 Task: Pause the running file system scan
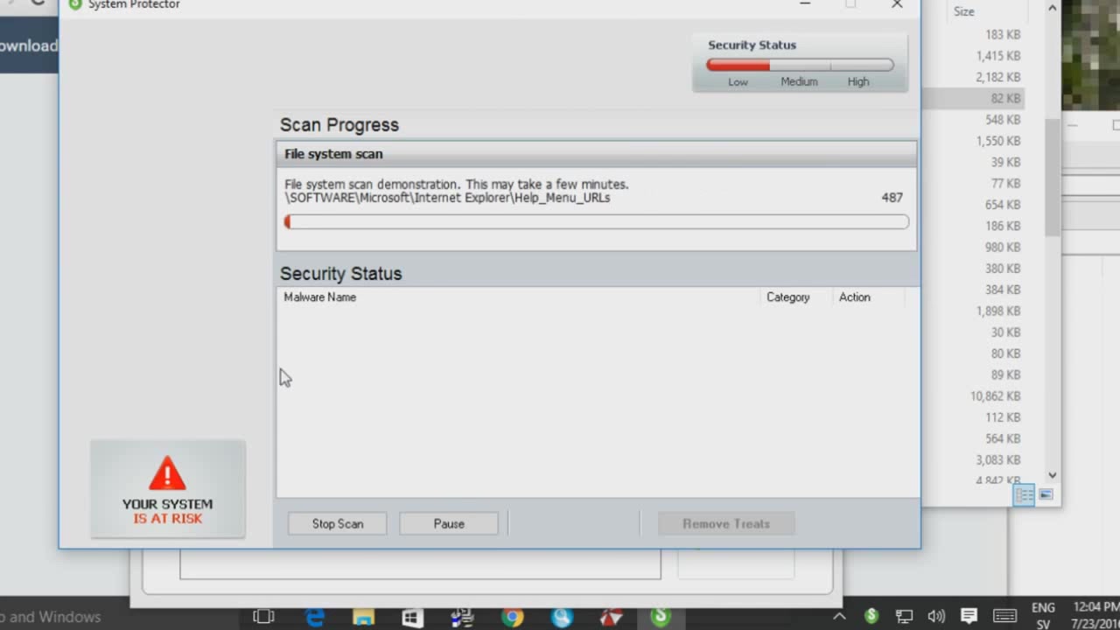(x=449, y=523)
